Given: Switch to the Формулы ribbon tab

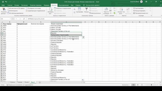Looking at the screenshot, I should pos(47,5).
